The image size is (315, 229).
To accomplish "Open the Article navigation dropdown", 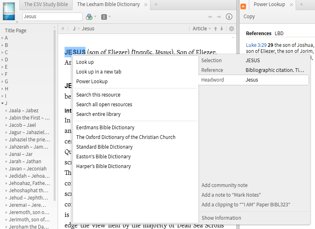I will [202, 29].
